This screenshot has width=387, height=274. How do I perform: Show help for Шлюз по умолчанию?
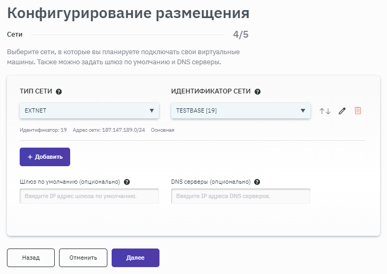[127, 182]
